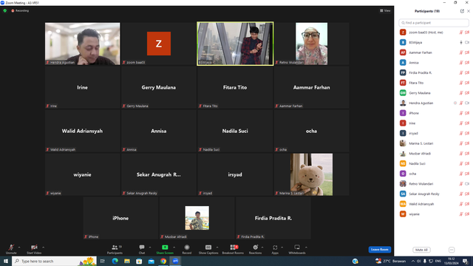Toggle Fitara Tito's camera icon in list
Screen dimensions: 473x266
[x=467, y=83]
